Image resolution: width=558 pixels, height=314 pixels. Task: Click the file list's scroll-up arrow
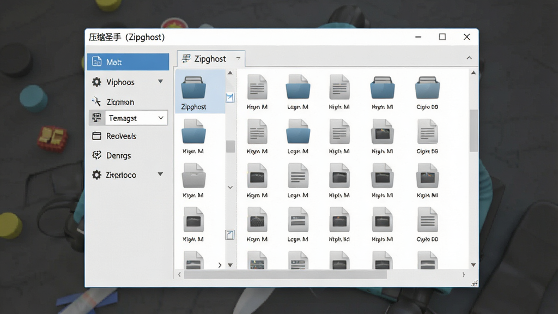point(474,73)
